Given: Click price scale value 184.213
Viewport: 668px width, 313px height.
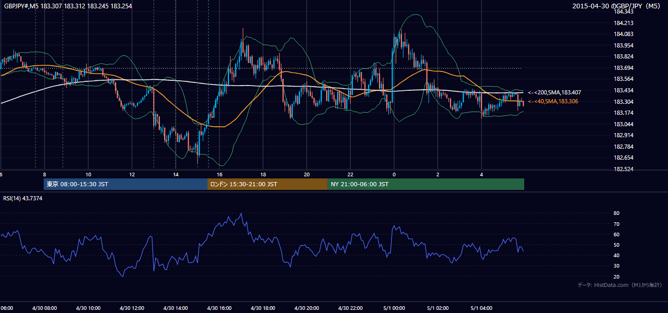Looking at the screenshot, I should [623, 23].
